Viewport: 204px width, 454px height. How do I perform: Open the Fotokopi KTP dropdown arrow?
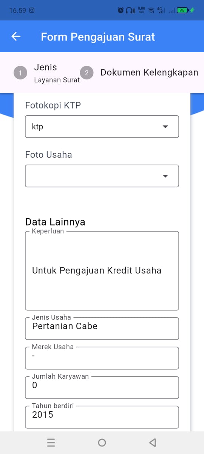coord(165,127)
